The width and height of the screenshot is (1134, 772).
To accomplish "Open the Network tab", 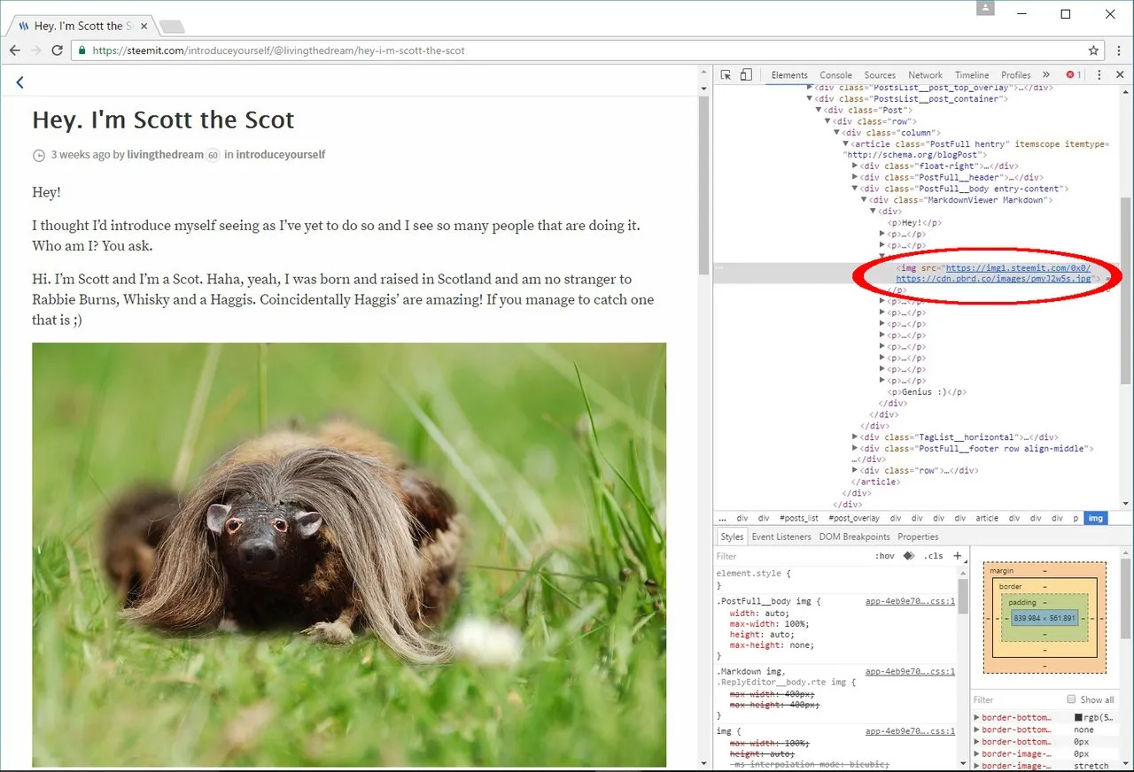I will [x=925, y=75].
